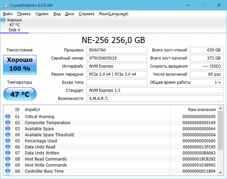Click the NE-256 256,0 GB disk title
Image resolution: width=227 pixels, height=179 pixels.
(x=114, y=40)
